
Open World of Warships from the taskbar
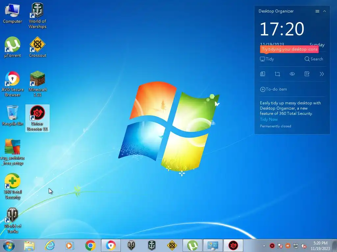[x=151, y=245]
